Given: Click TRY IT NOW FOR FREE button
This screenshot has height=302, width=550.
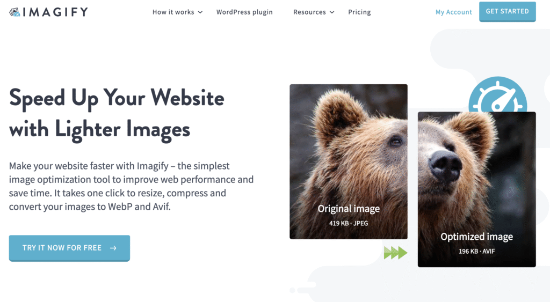Looking at the screenshot, I should (x=69, y=248).
